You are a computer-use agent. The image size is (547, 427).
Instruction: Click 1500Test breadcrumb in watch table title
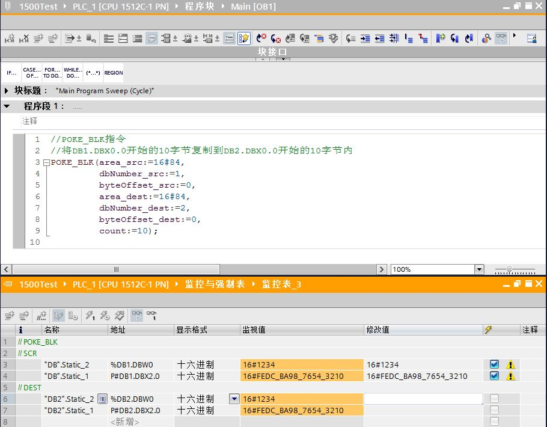38,284
